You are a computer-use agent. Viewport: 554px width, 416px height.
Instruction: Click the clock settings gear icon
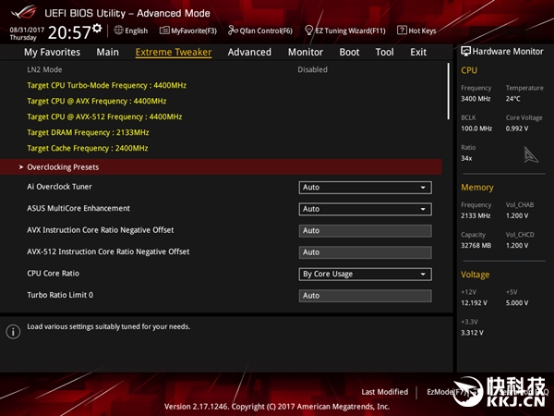pos(97,29)
